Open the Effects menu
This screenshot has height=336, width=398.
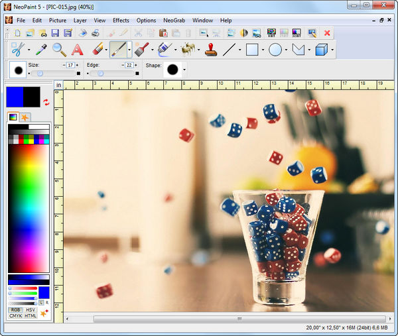point(121,20)
